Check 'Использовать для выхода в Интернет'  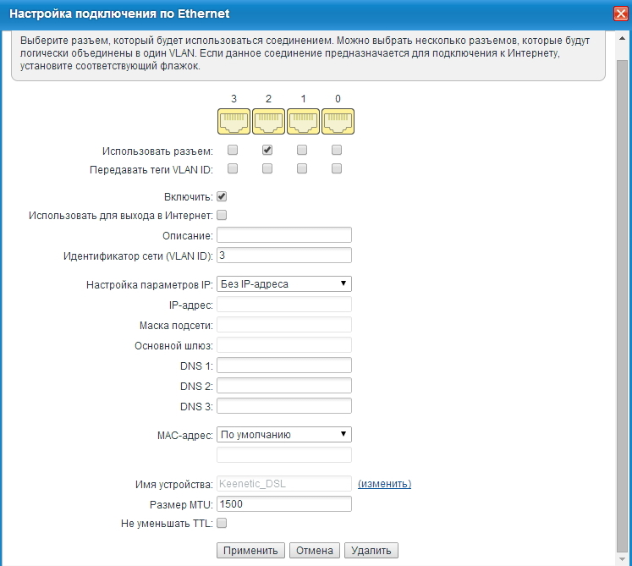[223, 216]
